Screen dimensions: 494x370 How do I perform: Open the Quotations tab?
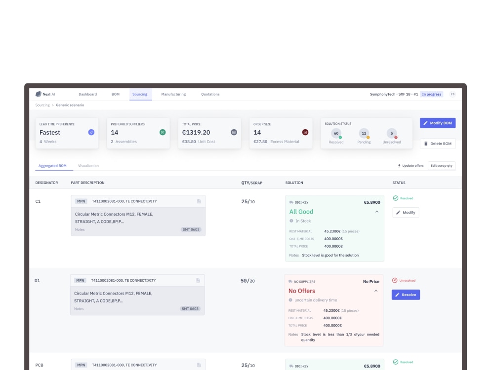coord(210,94)
